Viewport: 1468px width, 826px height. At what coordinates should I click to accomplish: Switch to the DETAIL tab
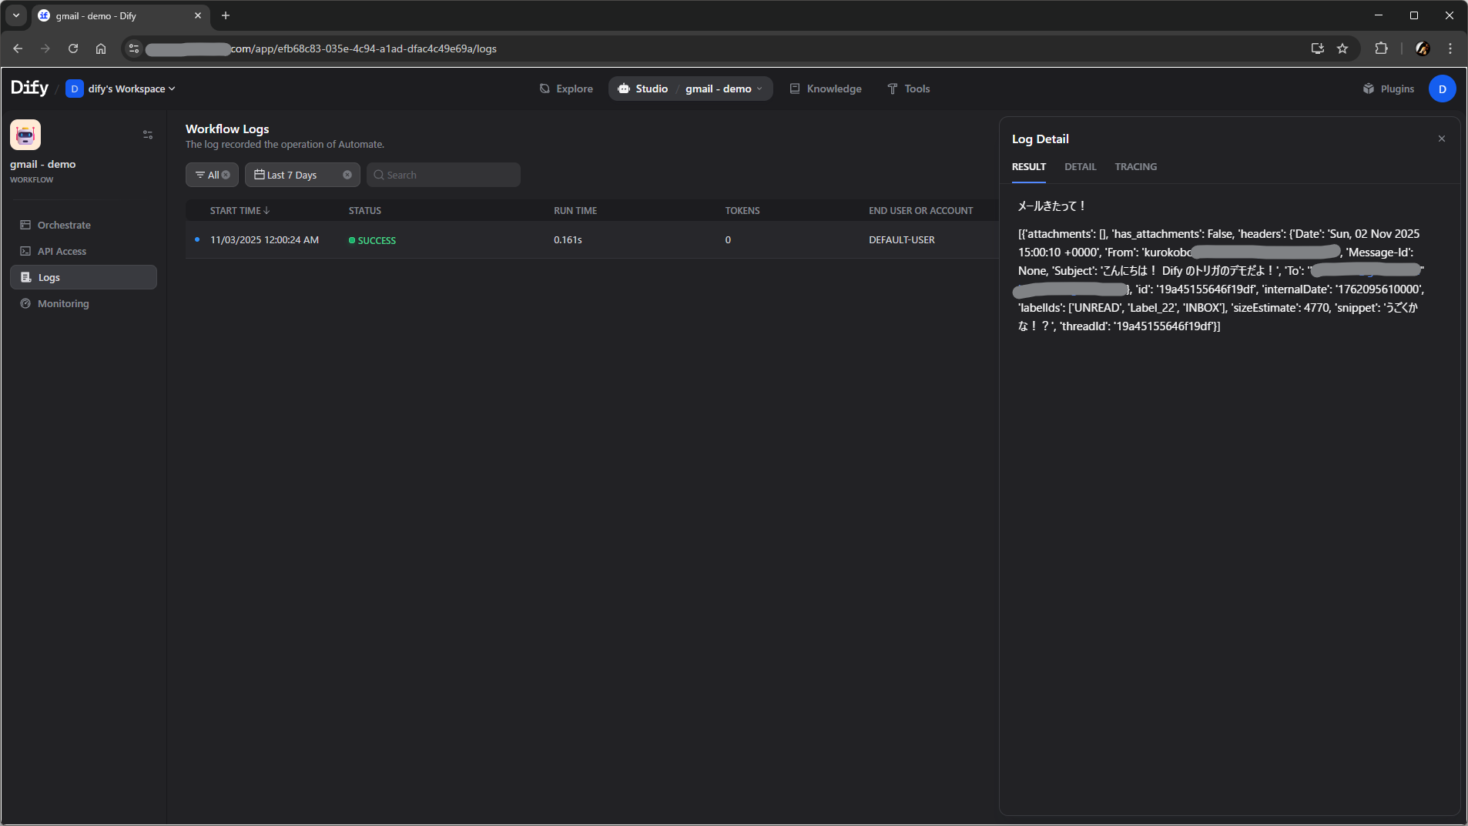(1080, 166)
